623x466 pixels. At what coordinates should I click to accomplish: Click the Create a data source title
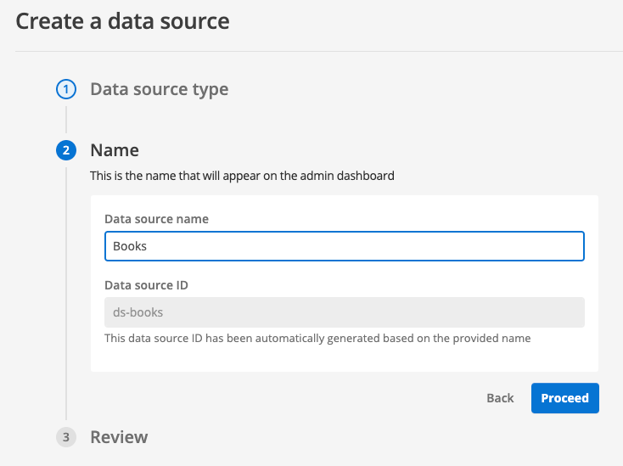point(123,21)
